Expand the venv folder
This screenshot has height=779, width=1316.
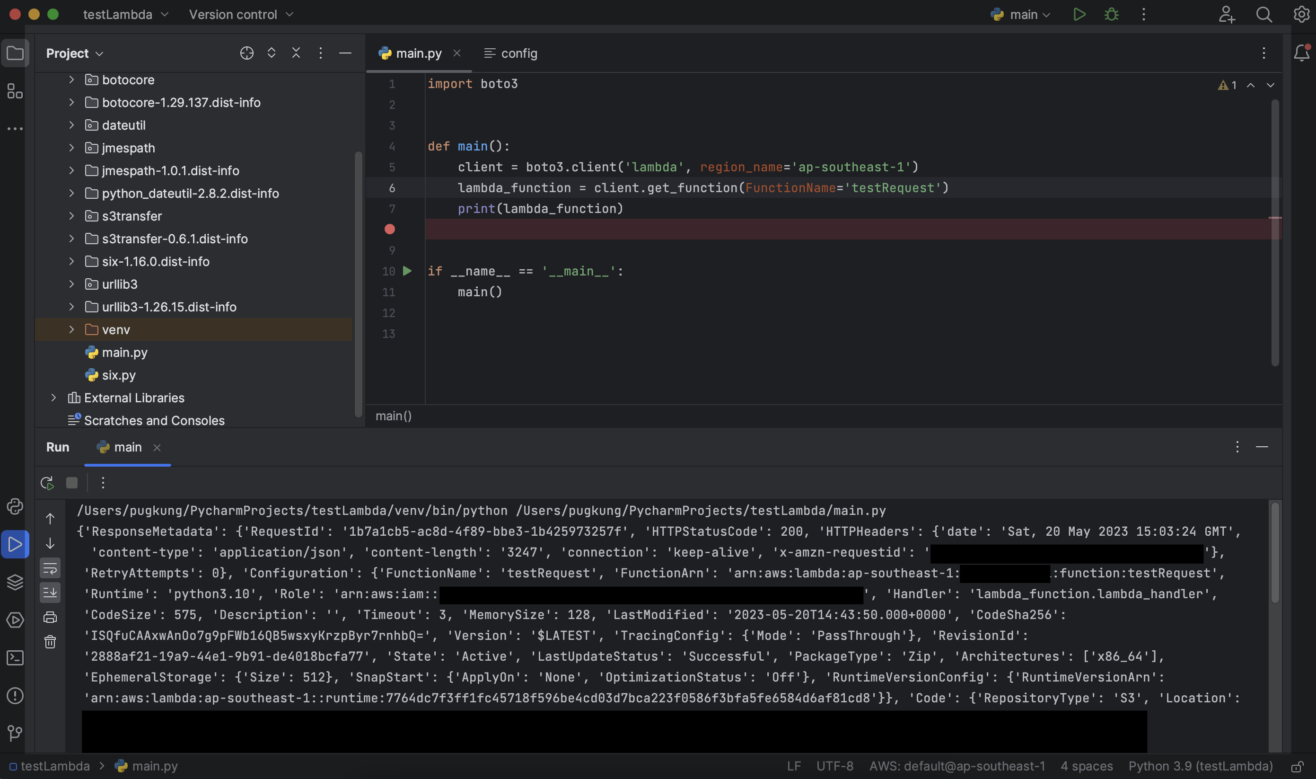71,329
